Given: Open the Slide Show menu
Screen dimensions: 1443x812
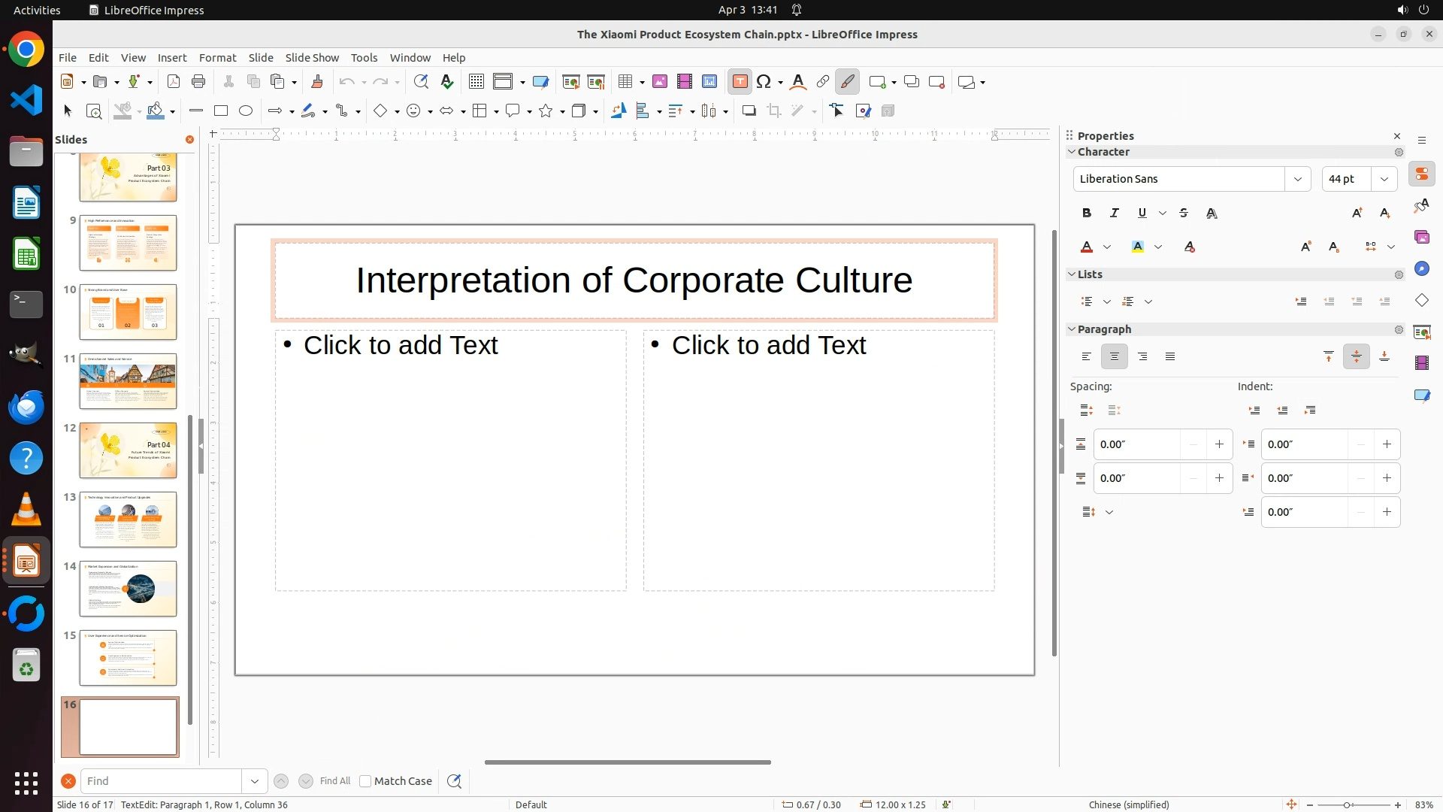Looking at the screenshot, I should 312,58.
